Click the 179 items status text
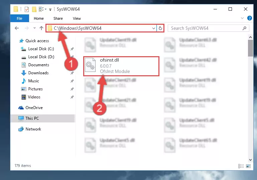 (x=23, y=166)
